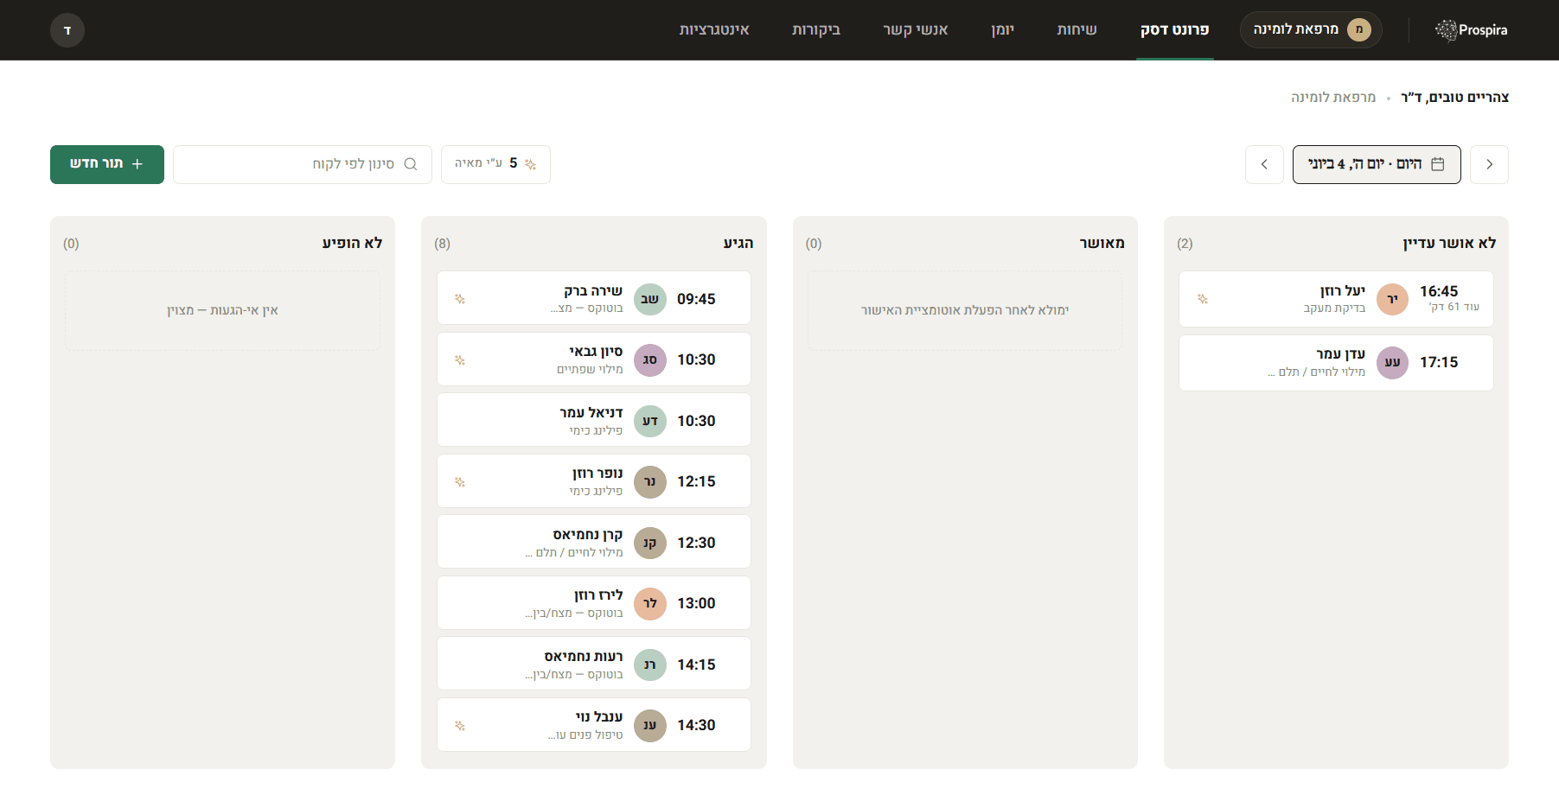Screen dimensions: 1559x795
Task: Open the 16:45 יעל רוזן appointment card
Action: [1336, 299]
